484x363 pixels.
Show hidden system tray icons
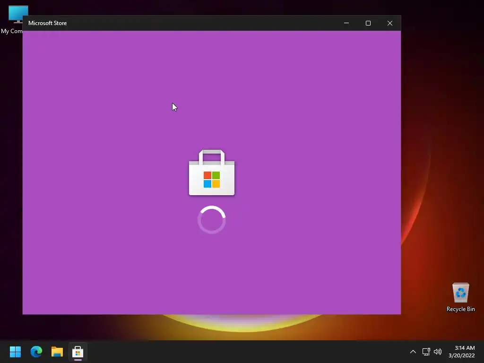tap(413, 352)
